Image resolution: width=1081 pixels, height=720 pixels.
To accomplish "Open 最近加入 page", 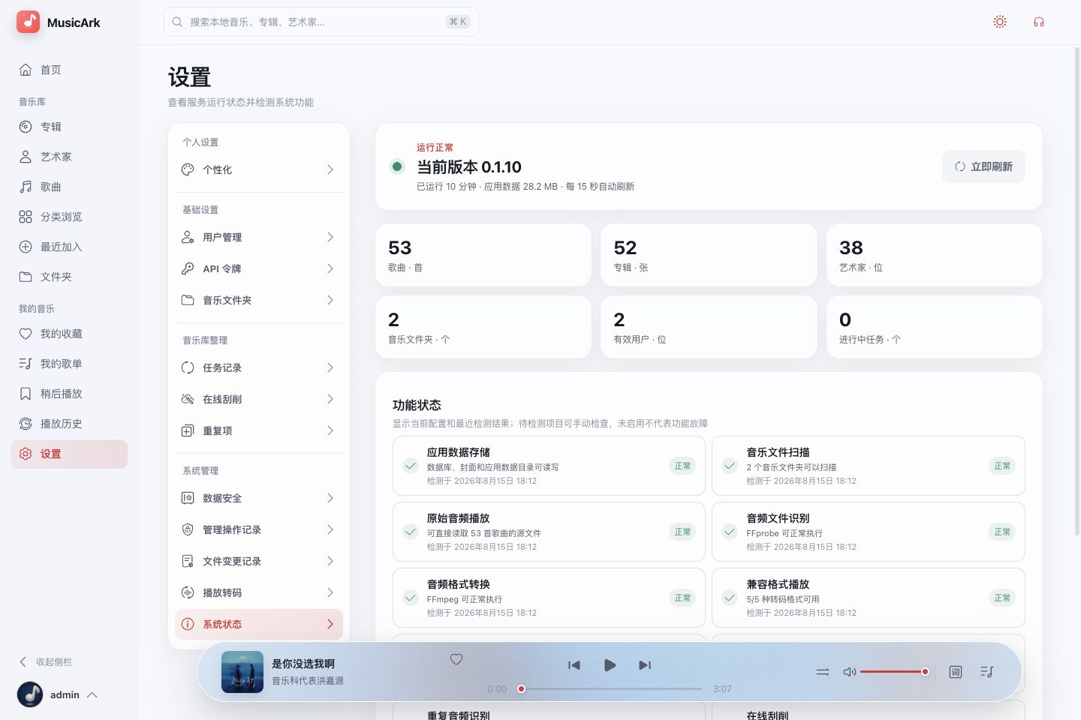I will coord(69,247).
